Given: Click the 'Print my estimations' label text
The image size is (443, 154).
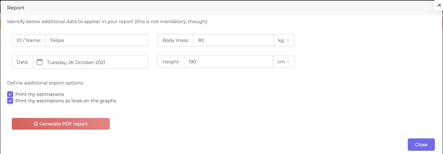Looking at the screenshot, I should 40,94.
